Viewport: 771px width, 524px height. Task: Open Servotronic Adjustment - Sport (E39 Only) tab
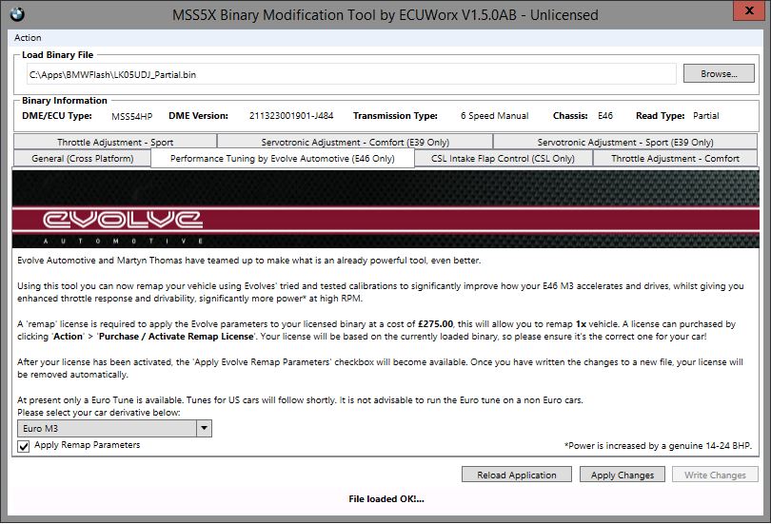625,142
